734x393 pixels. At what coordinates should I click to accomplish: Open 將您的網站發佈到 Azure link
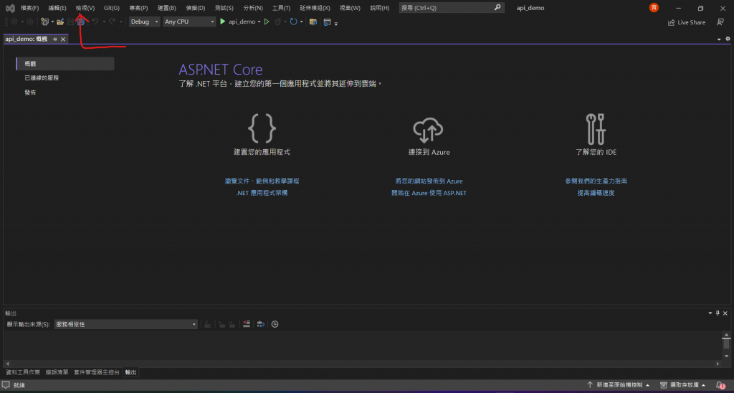[x=429, y=181]
